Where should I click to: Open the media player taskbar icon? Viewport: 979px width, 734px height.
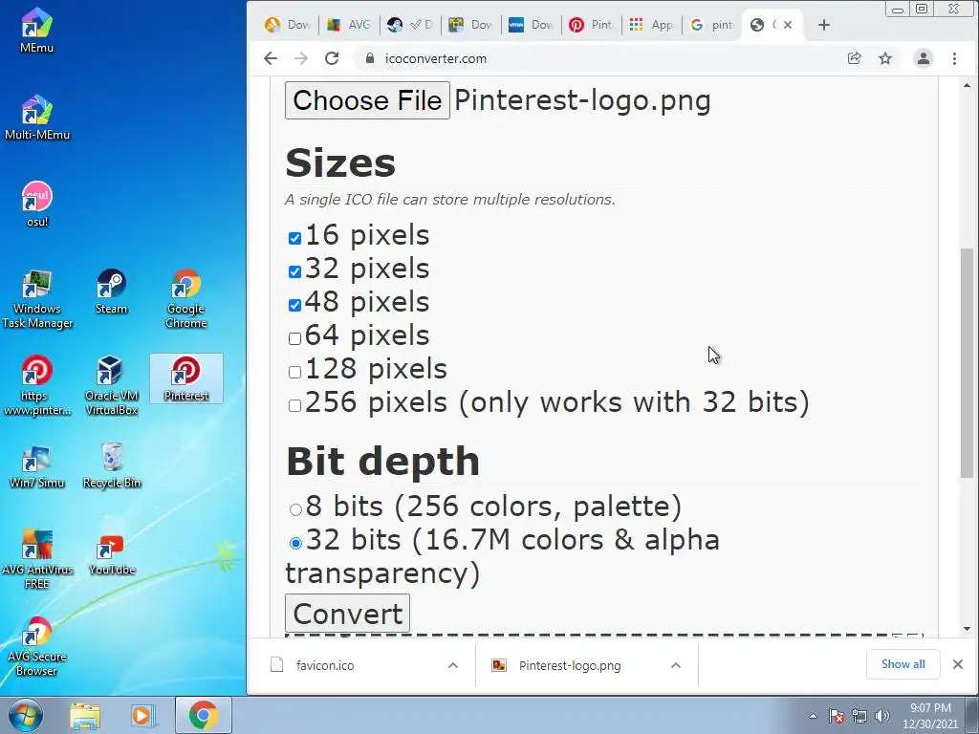pyautogui.click(x=142, y=715)
